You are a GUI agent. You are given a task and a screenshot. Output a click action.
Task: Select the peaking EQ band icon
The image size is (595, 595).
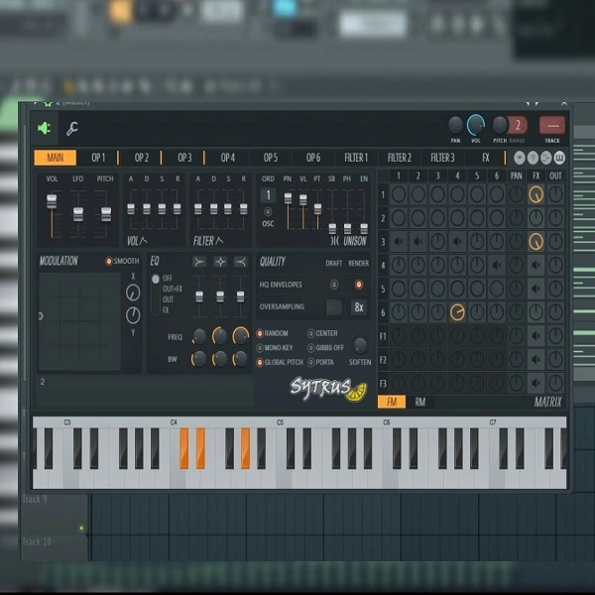(x=220, y=262)
